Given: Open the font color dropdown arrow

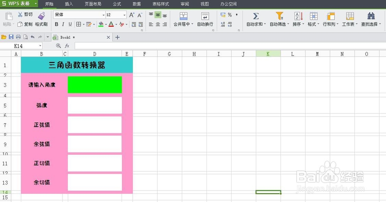Looking at the screenshot, I should [x=116, y=24].
